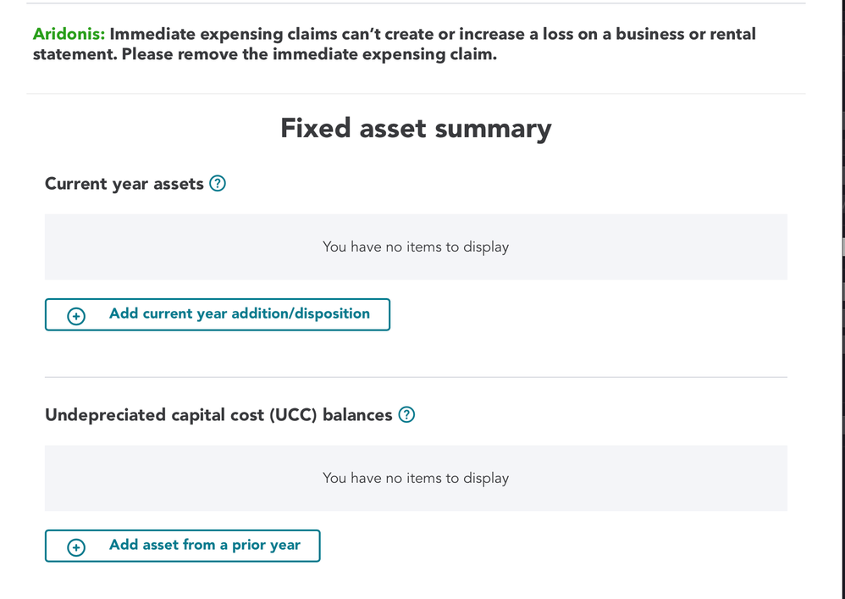The width and height of the screenshot is (845, 599).
Task: Click the right-edge vertical scrollbar handle
Action: coord(843,247)
